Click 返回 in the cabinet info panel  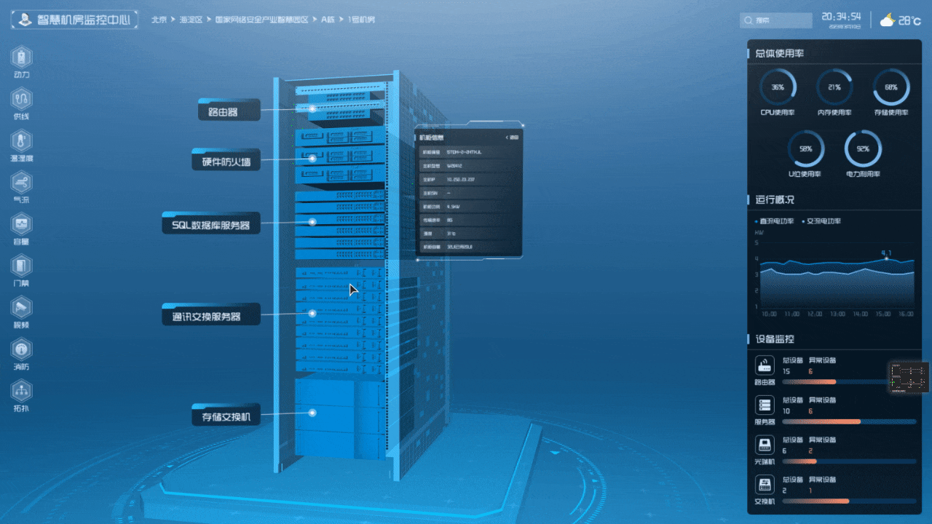point(512,137)
